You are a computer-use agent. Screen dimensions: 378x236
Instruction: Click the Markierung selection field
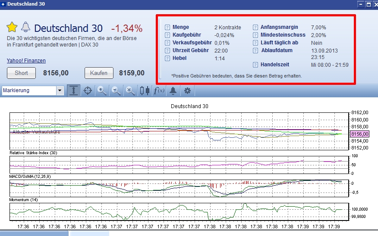29,91
